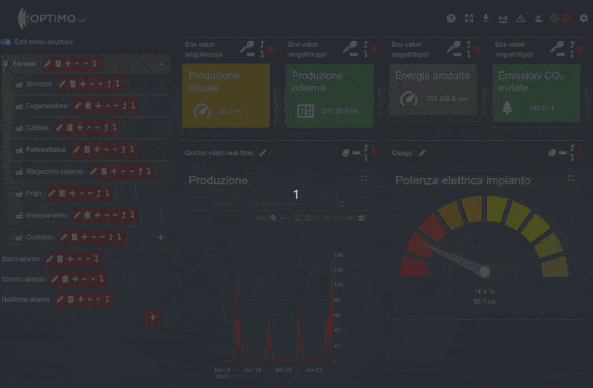Edit the Caldaia menu item
The width and height of the screenshot is (593, 388).
point(59,128)
